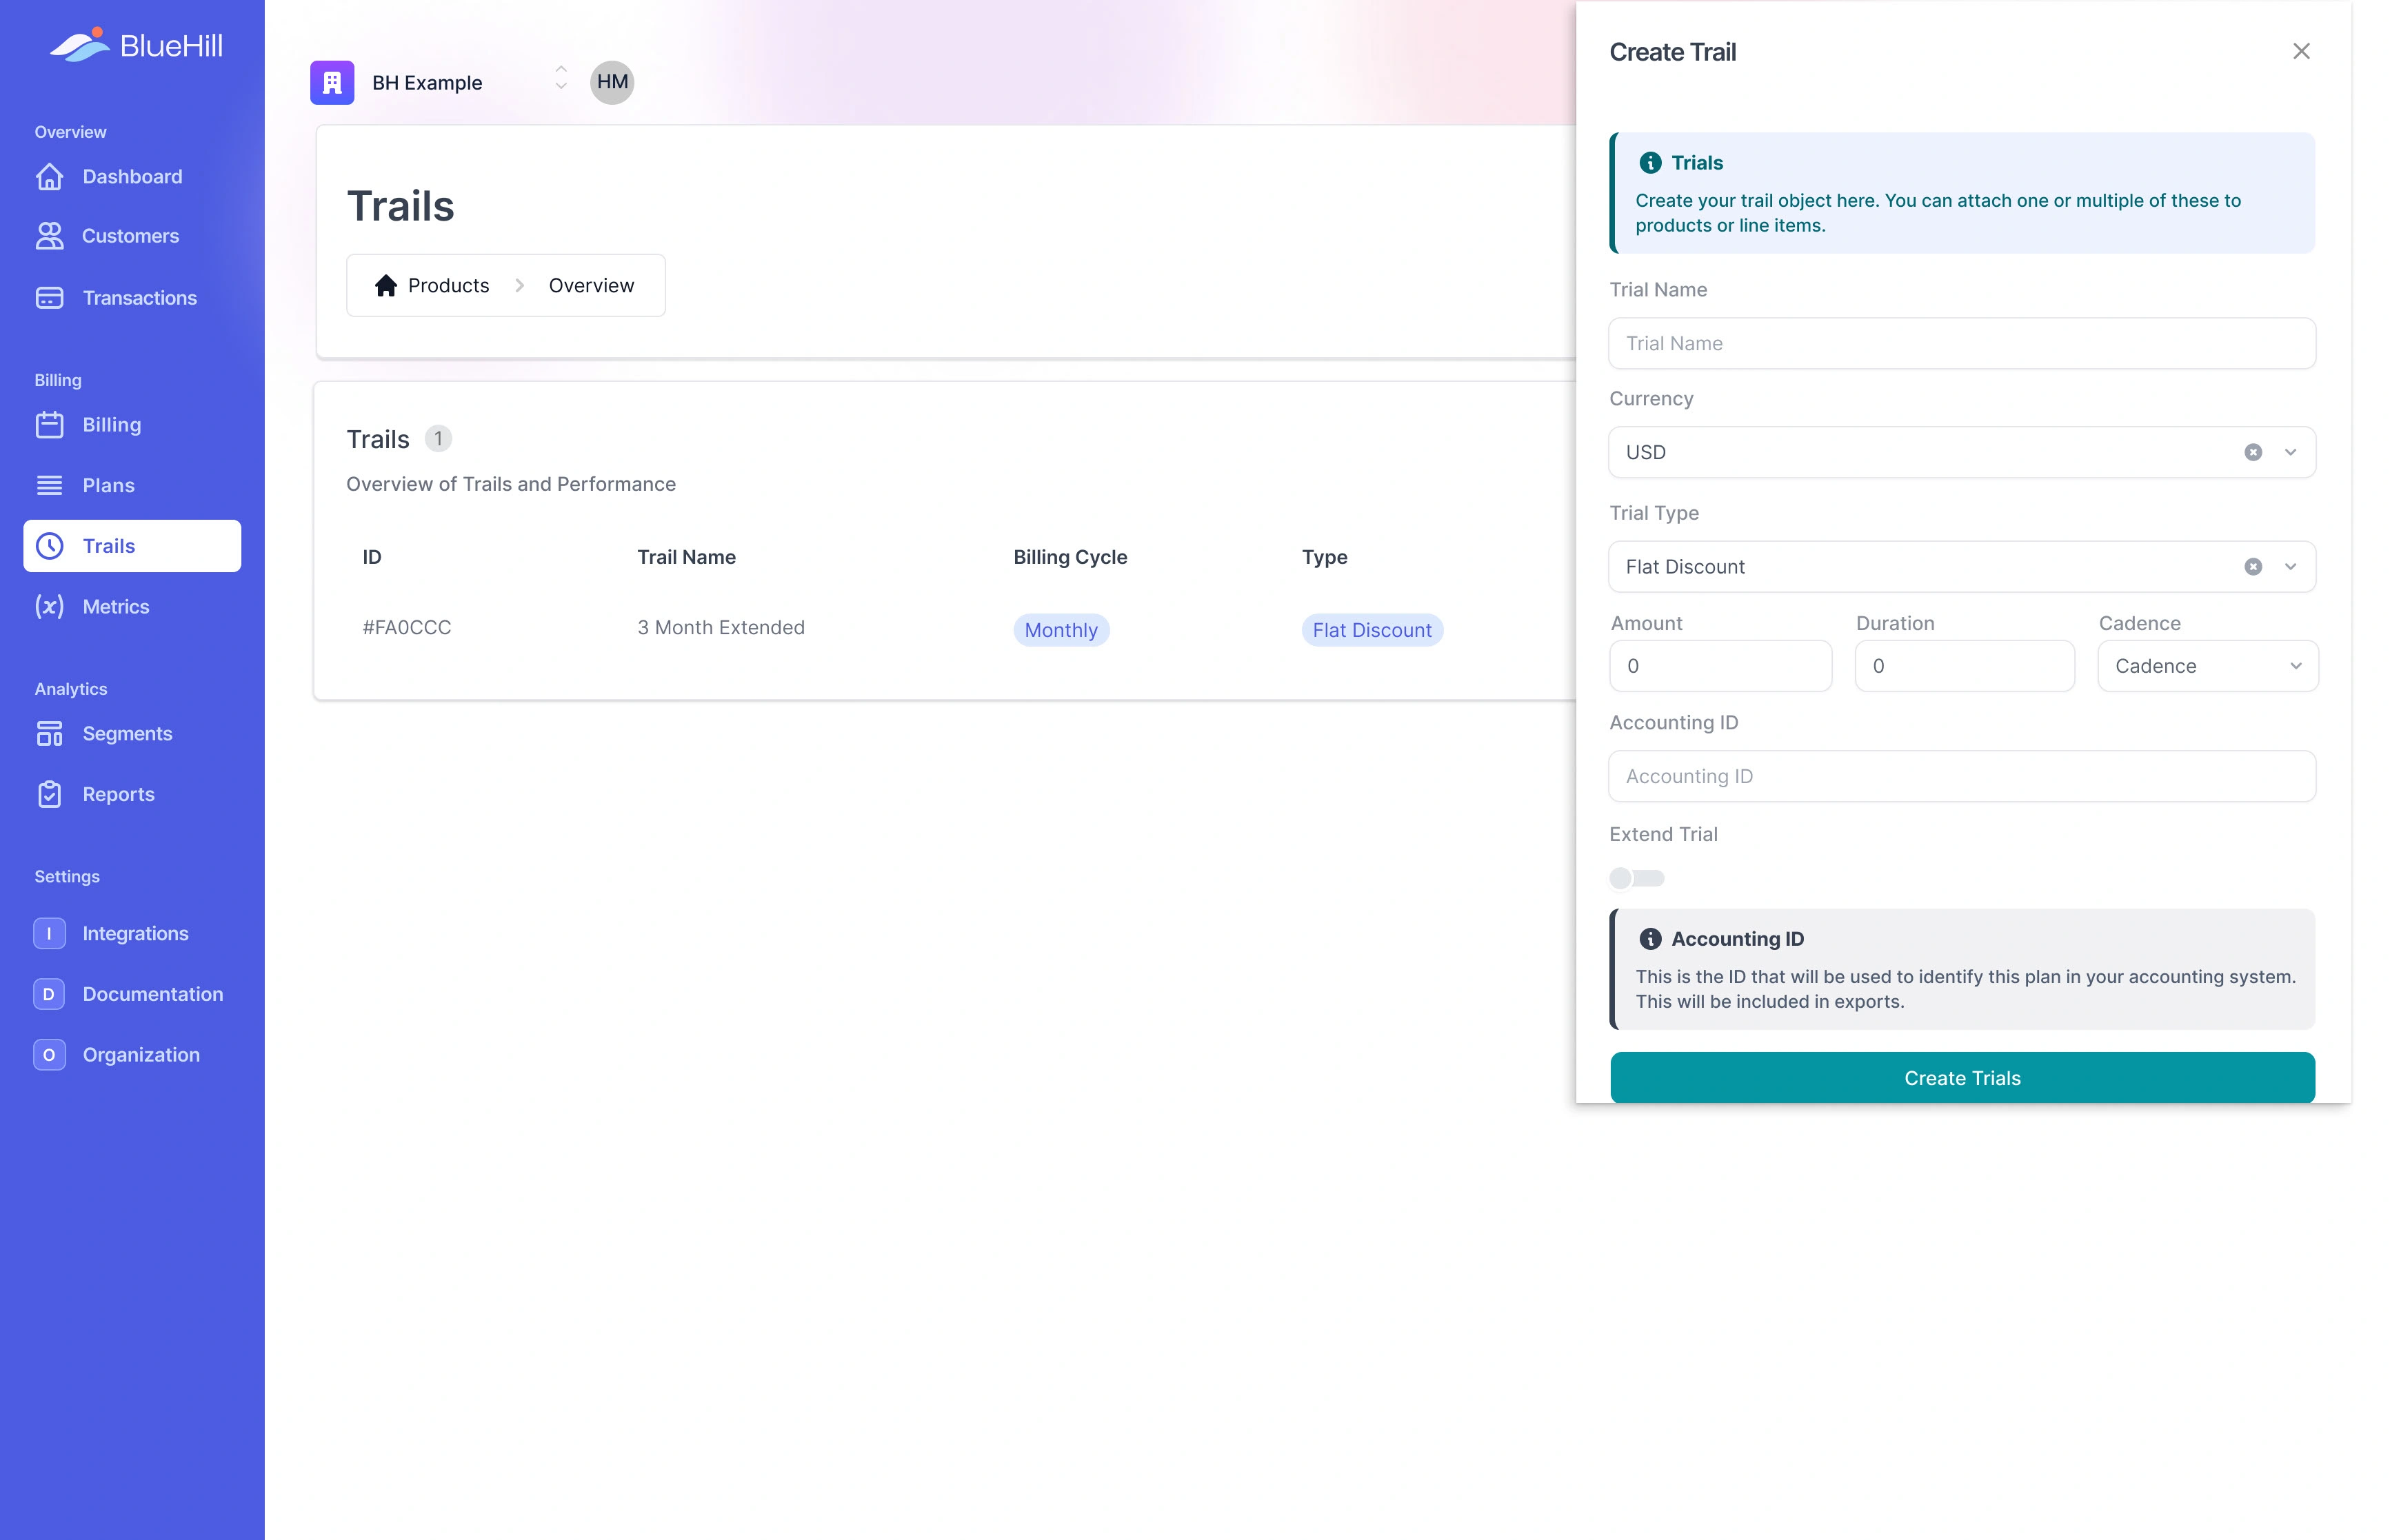Click the Organization 'O' badge icon

pos(49,1055)
